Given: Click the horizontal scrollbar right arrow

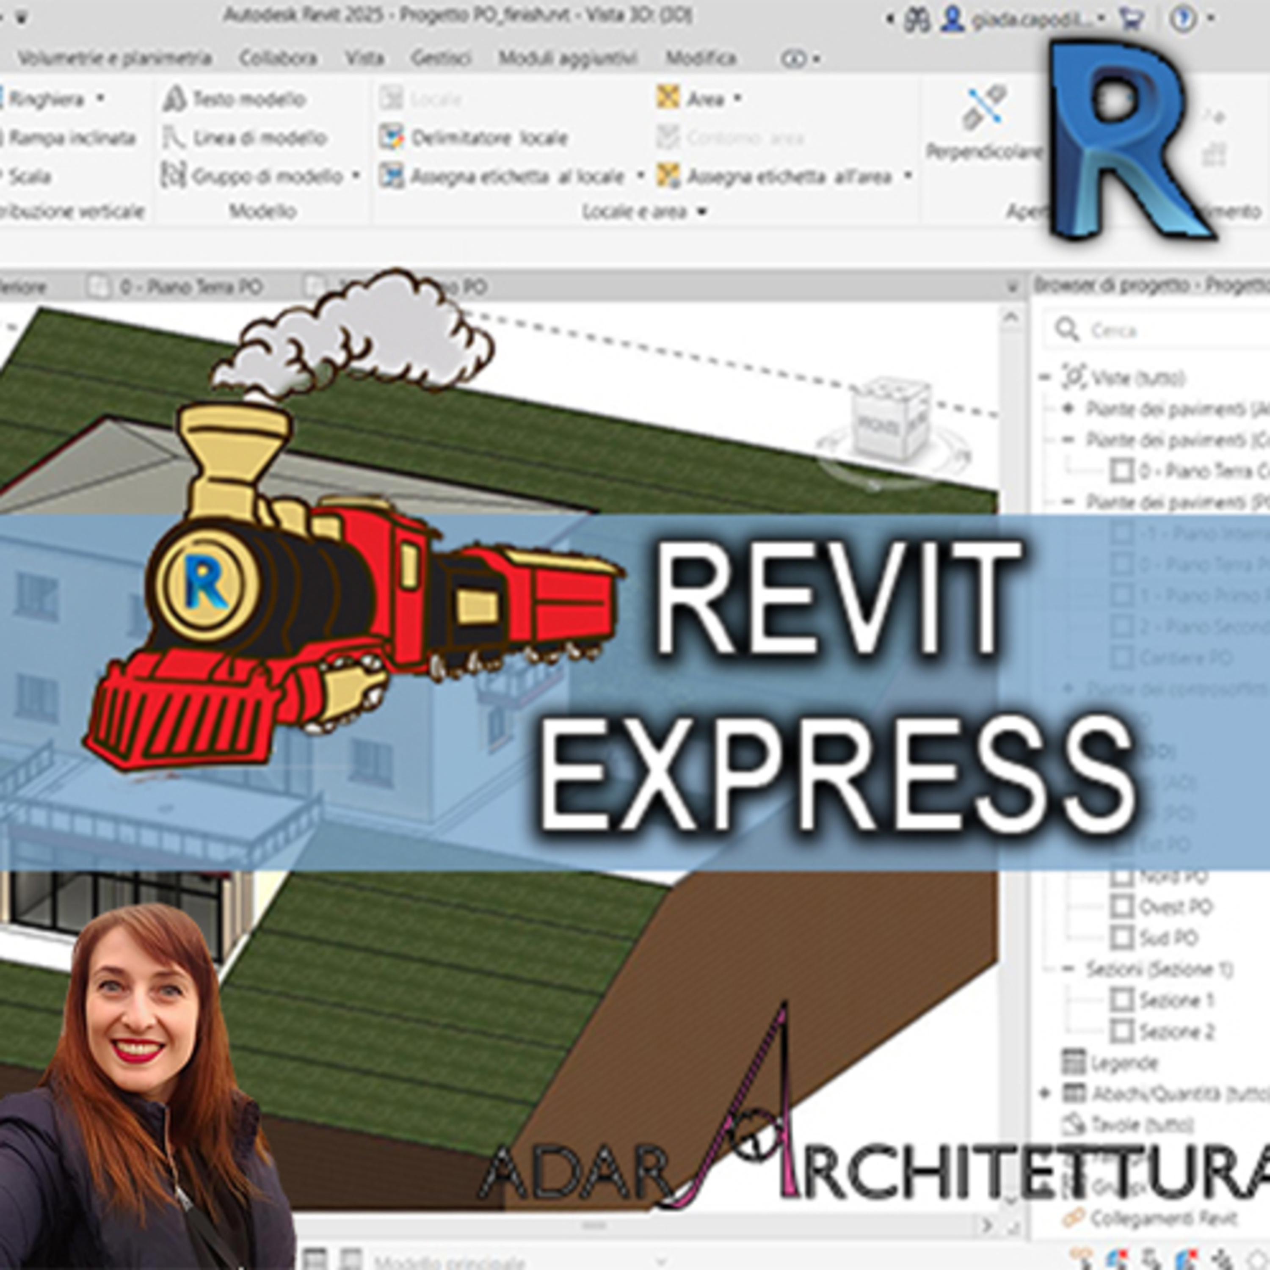Looking at the screenshot, I should 986,1226.
